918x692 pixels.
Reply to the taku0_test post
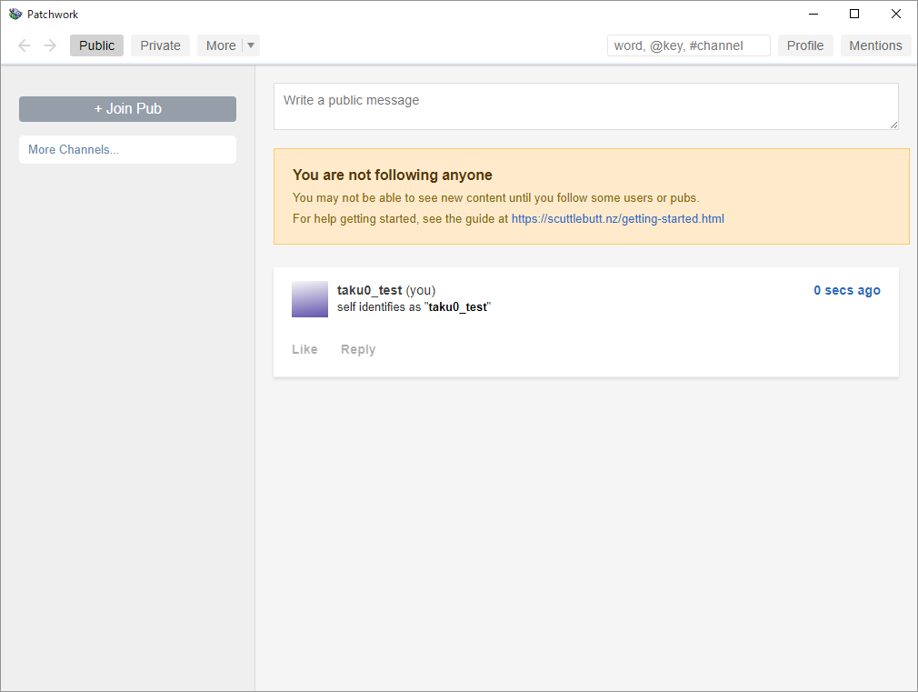point(358,349)
